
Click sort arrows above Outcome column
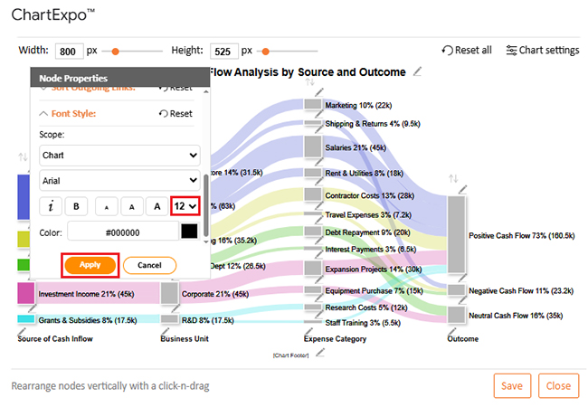[x=455, y=178]
